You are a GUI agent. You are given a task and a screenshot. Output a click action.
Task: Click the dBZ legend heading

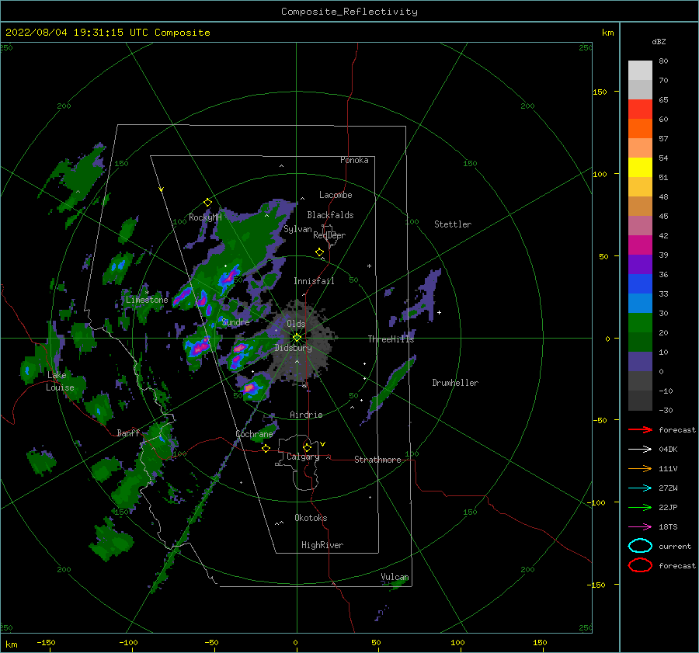pos(659,41)
